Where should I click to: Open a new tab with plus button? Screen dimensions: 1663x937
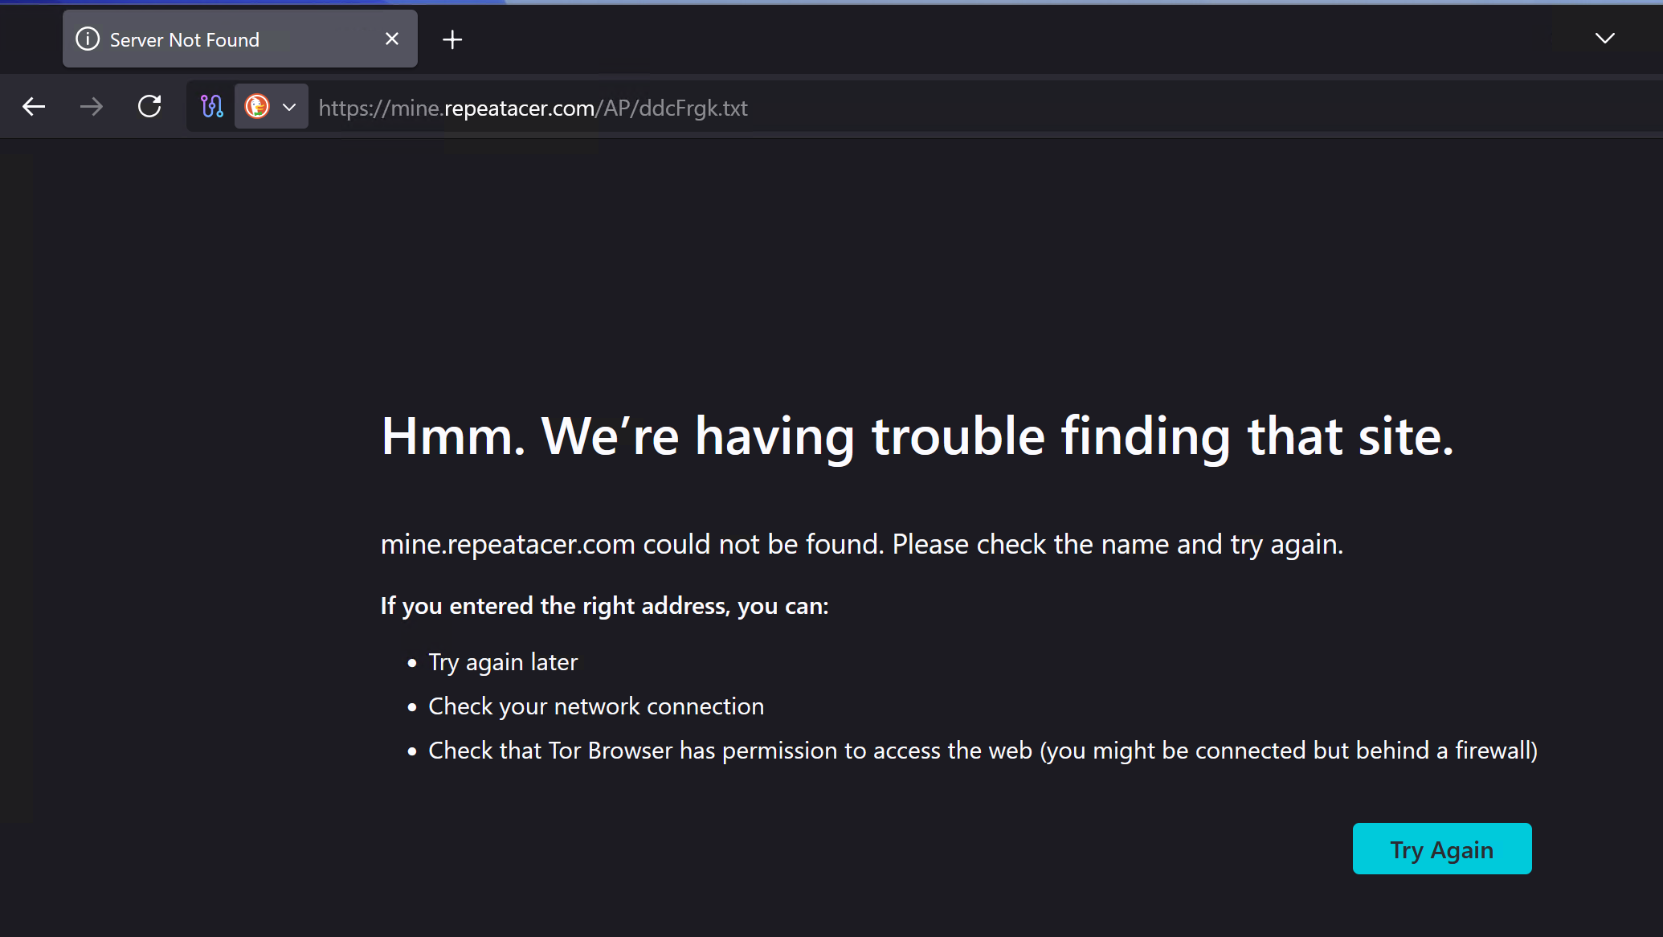(x=452, y=39)
